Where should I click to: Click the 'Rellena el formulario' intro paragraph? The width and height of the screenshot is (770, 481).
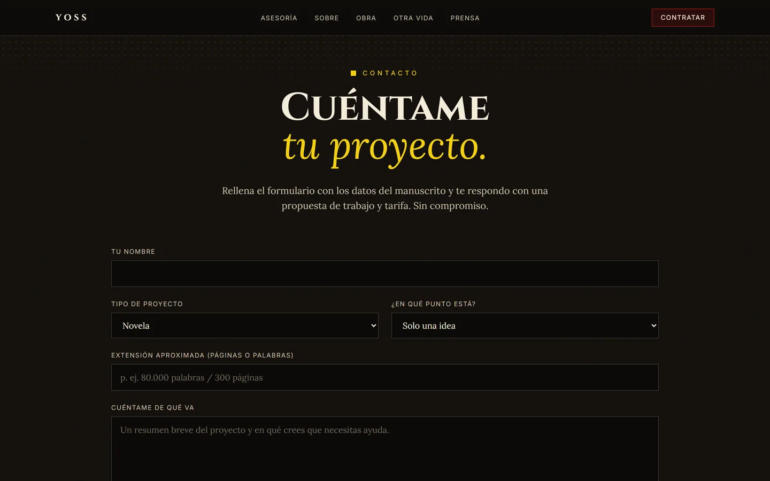coord(385,198)
